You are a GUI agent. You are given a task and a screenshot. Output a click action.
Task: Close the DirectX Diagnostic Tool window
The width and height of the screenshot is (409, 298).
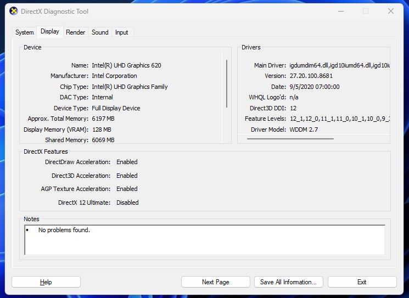tap(391, 11)
